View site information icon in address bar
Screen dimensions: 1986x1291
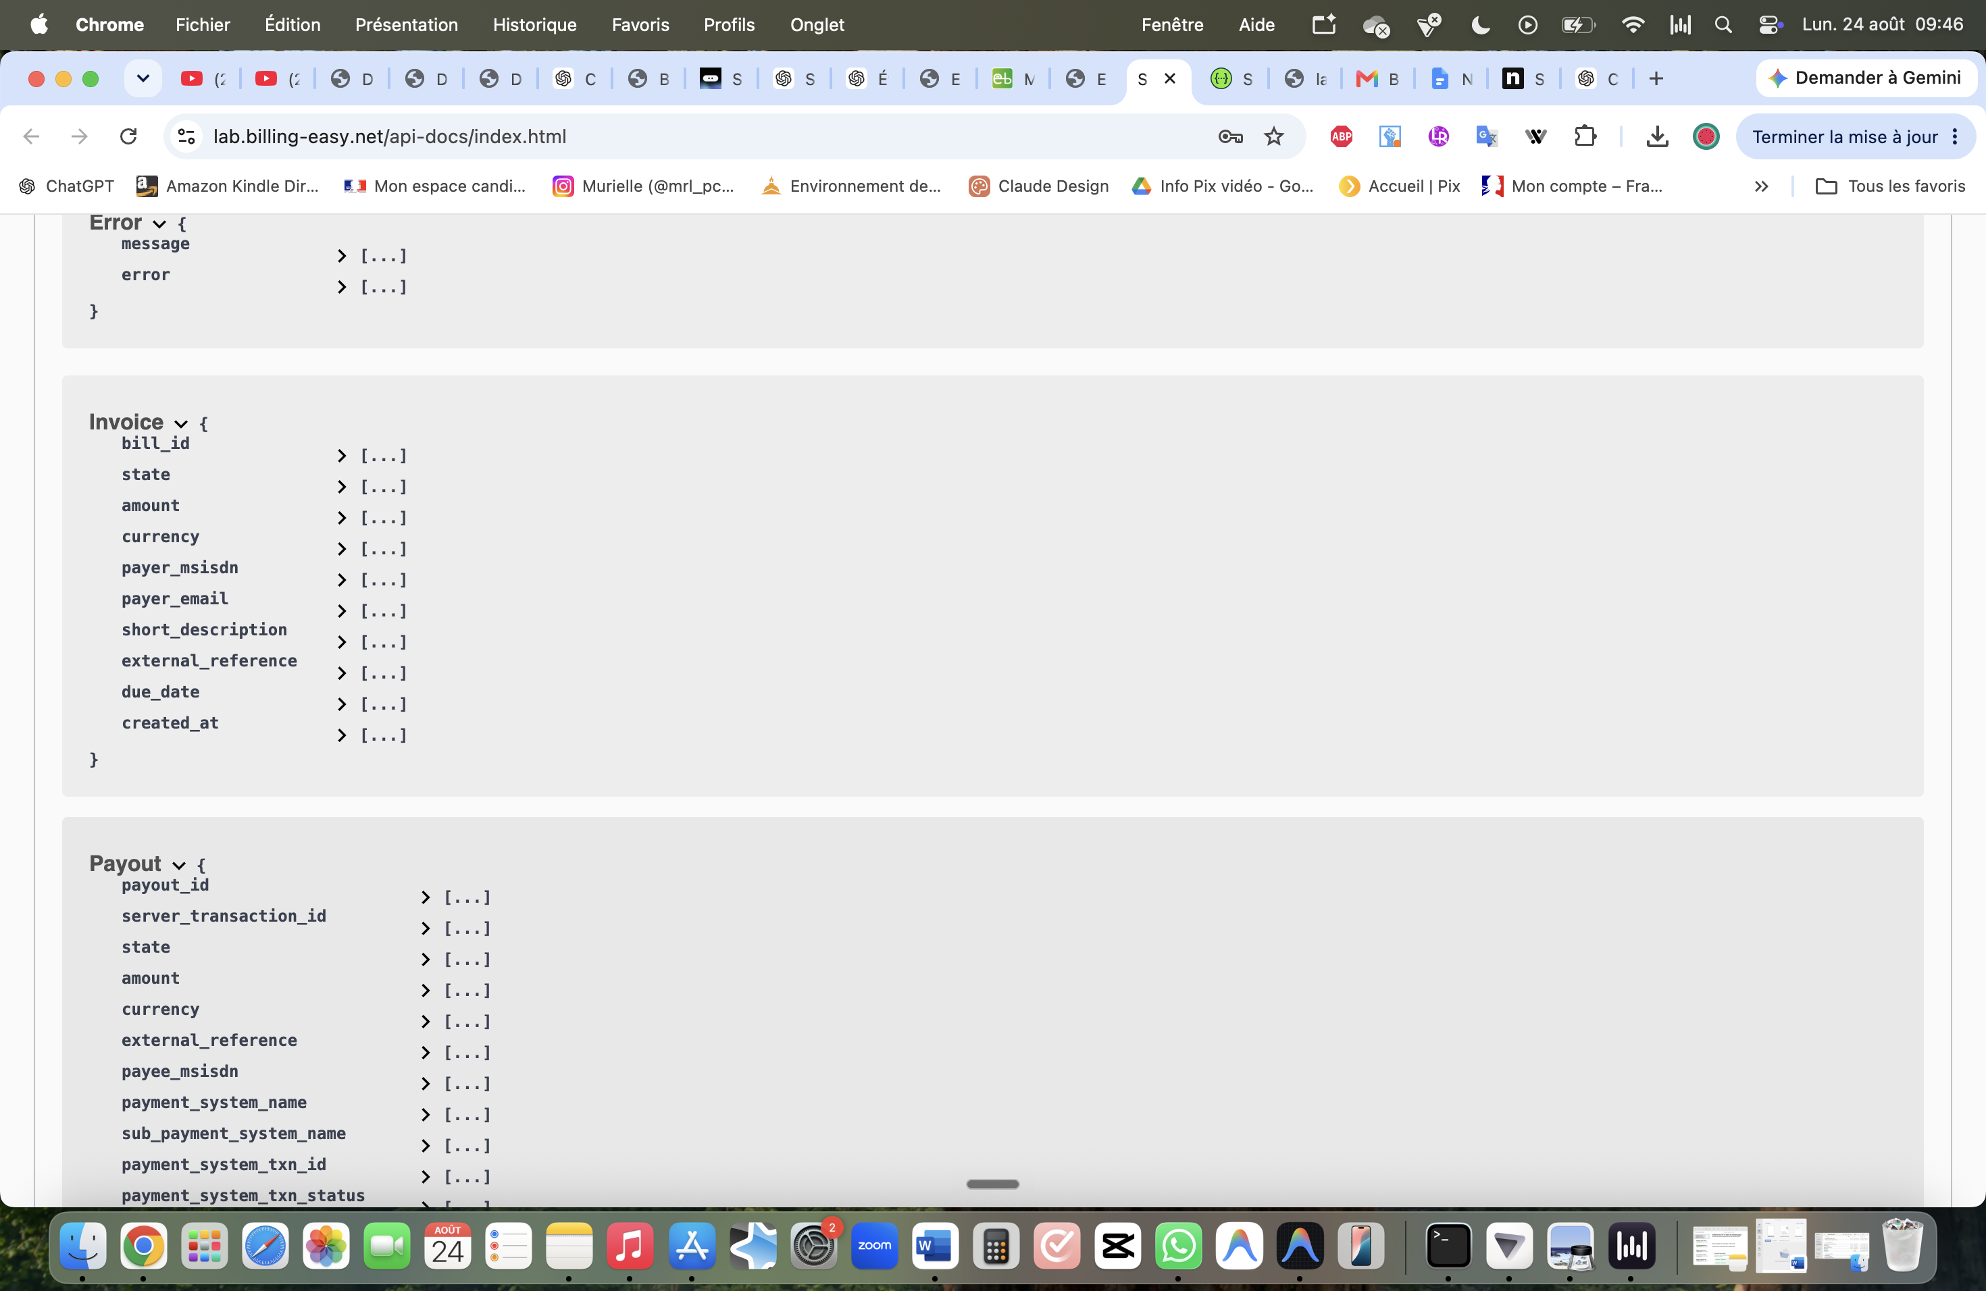click(186, 136)
